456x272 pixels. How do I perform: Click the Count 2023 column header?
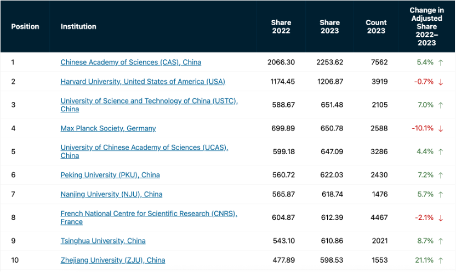(x=376, y=26)
